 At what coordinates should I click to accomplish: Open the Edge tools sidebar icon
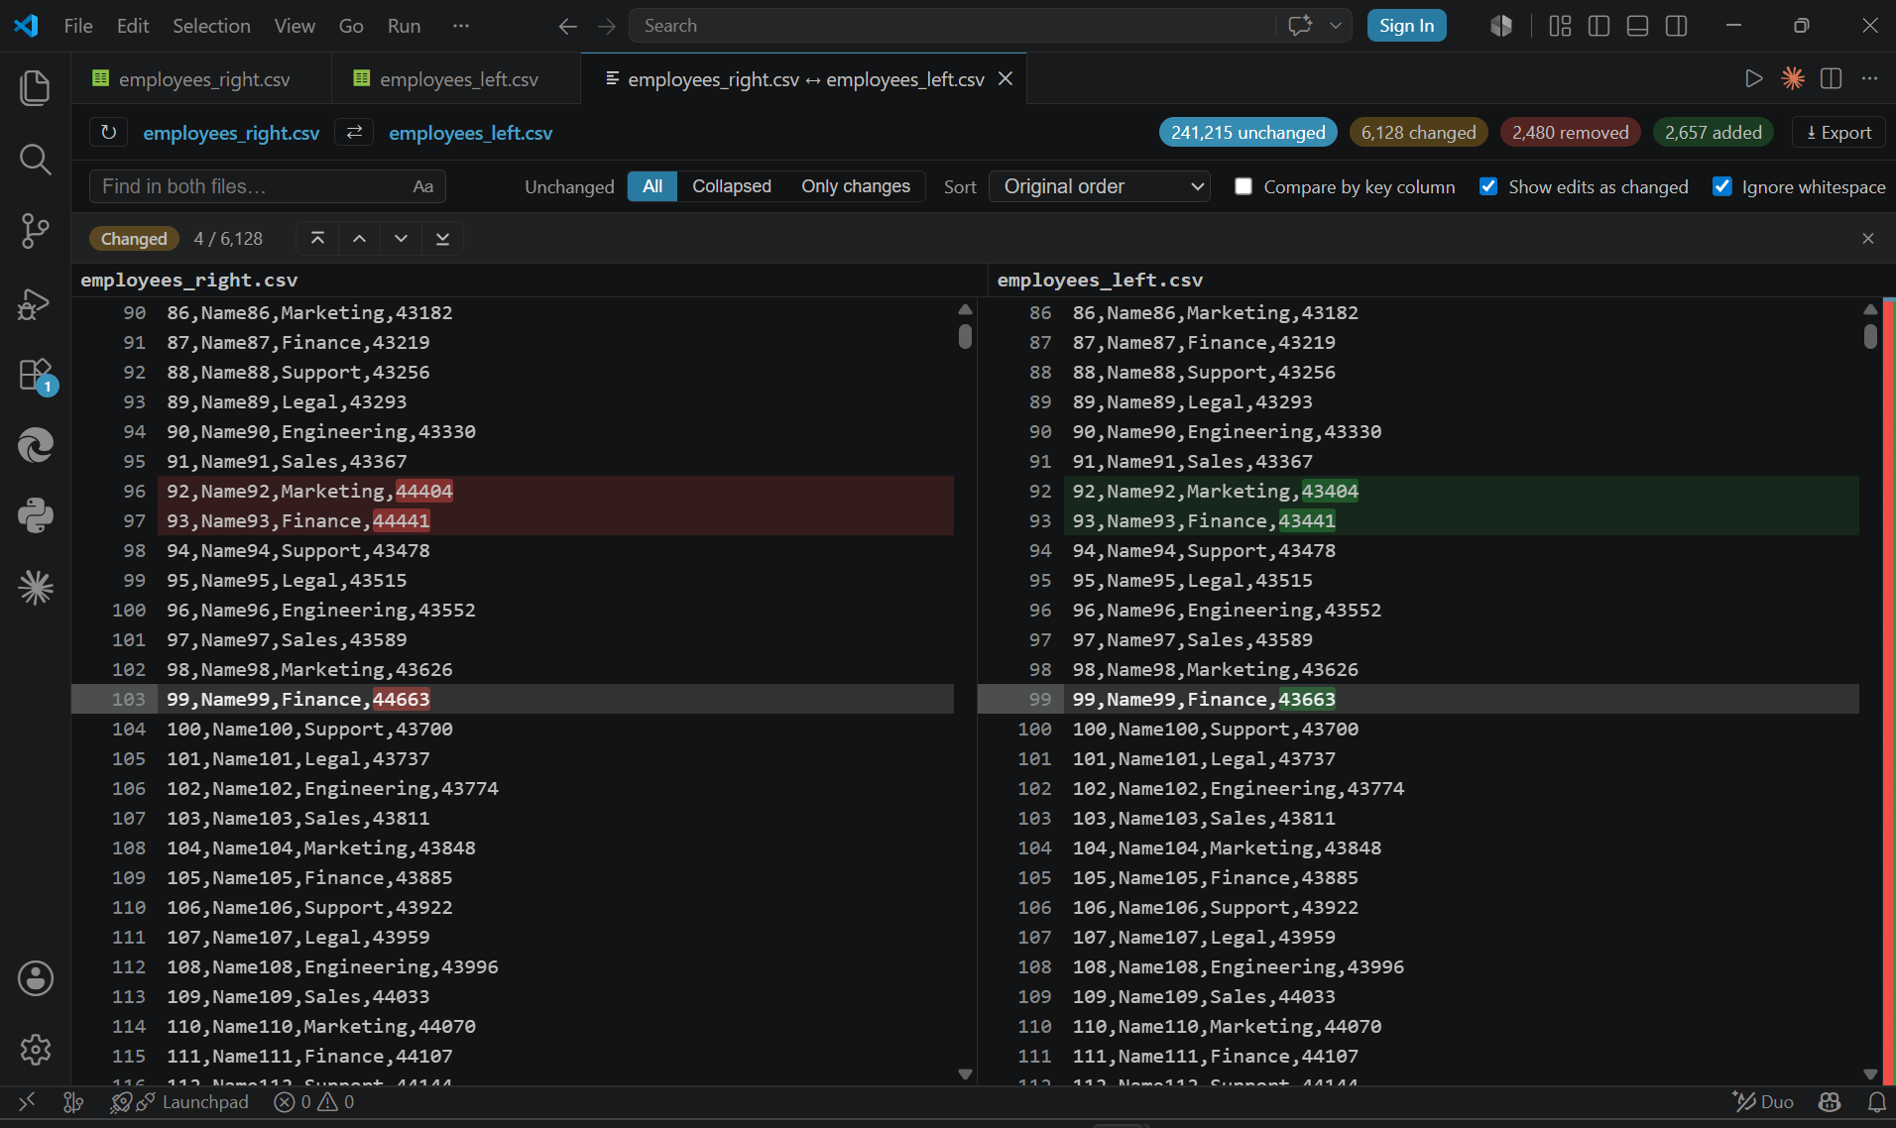point(35,446)
